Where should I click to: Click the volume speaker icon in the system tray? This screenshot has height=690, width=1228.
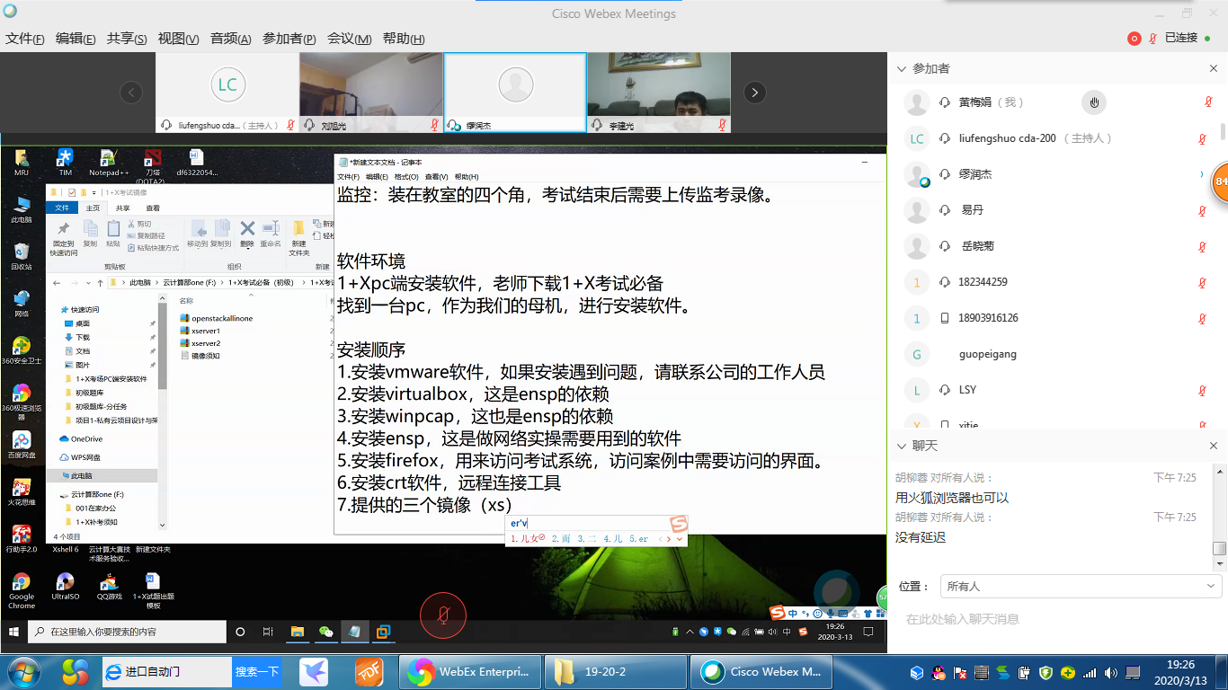pos(1110,672)
